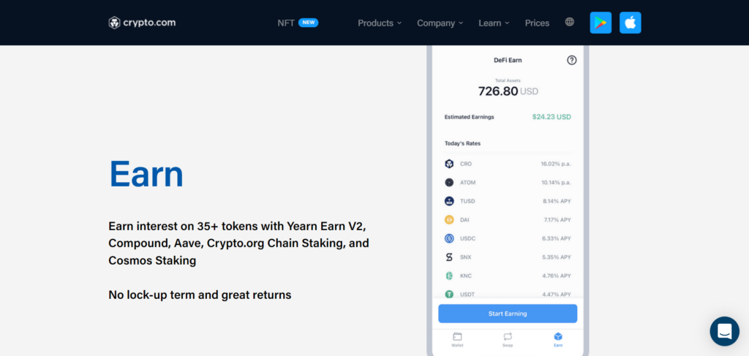749x356 pixels.
Task: Click the large 'Earn' heading
Action: [146, 174]
